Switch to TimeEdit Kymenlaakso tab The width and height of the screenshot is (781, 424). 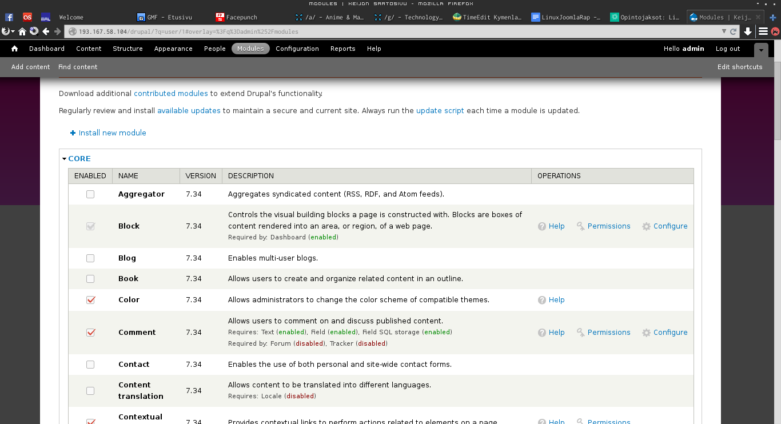pyautogui.click(x=487, y=17)
